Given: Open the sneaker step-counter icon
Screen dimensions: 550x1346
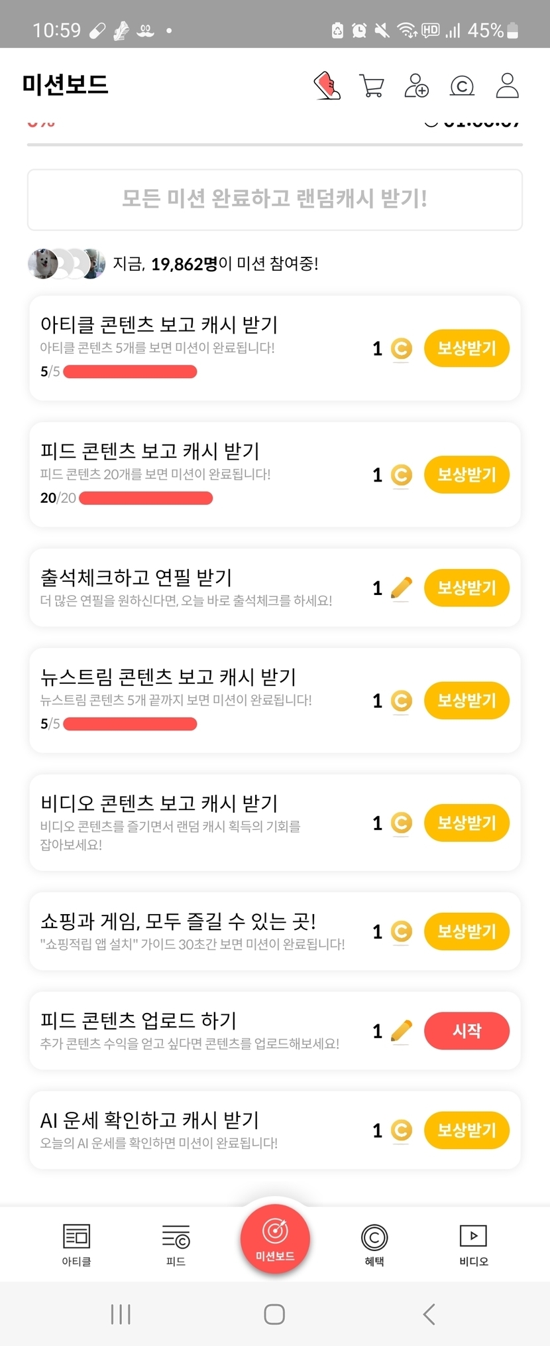Looking at the screenshot, I should pos(327,86).
